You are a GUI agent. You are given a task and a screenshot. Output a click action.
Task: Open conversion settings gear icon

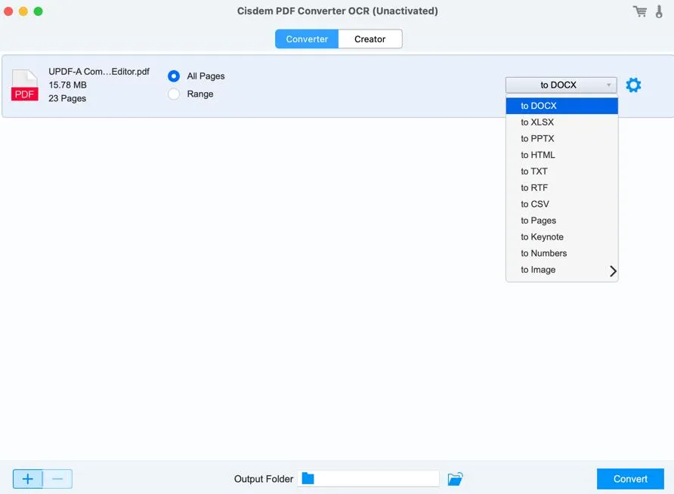point(633,85)
